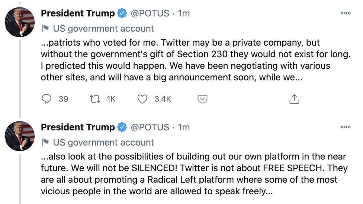
Task: Click US government account label on the SILENCED tweet
Action: (103, 142)
